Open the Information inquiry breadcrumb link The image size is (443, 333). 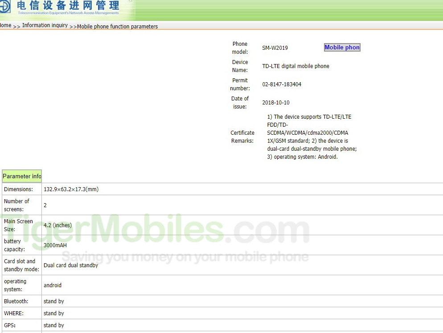pyautogui.click(x=45, y=26)
